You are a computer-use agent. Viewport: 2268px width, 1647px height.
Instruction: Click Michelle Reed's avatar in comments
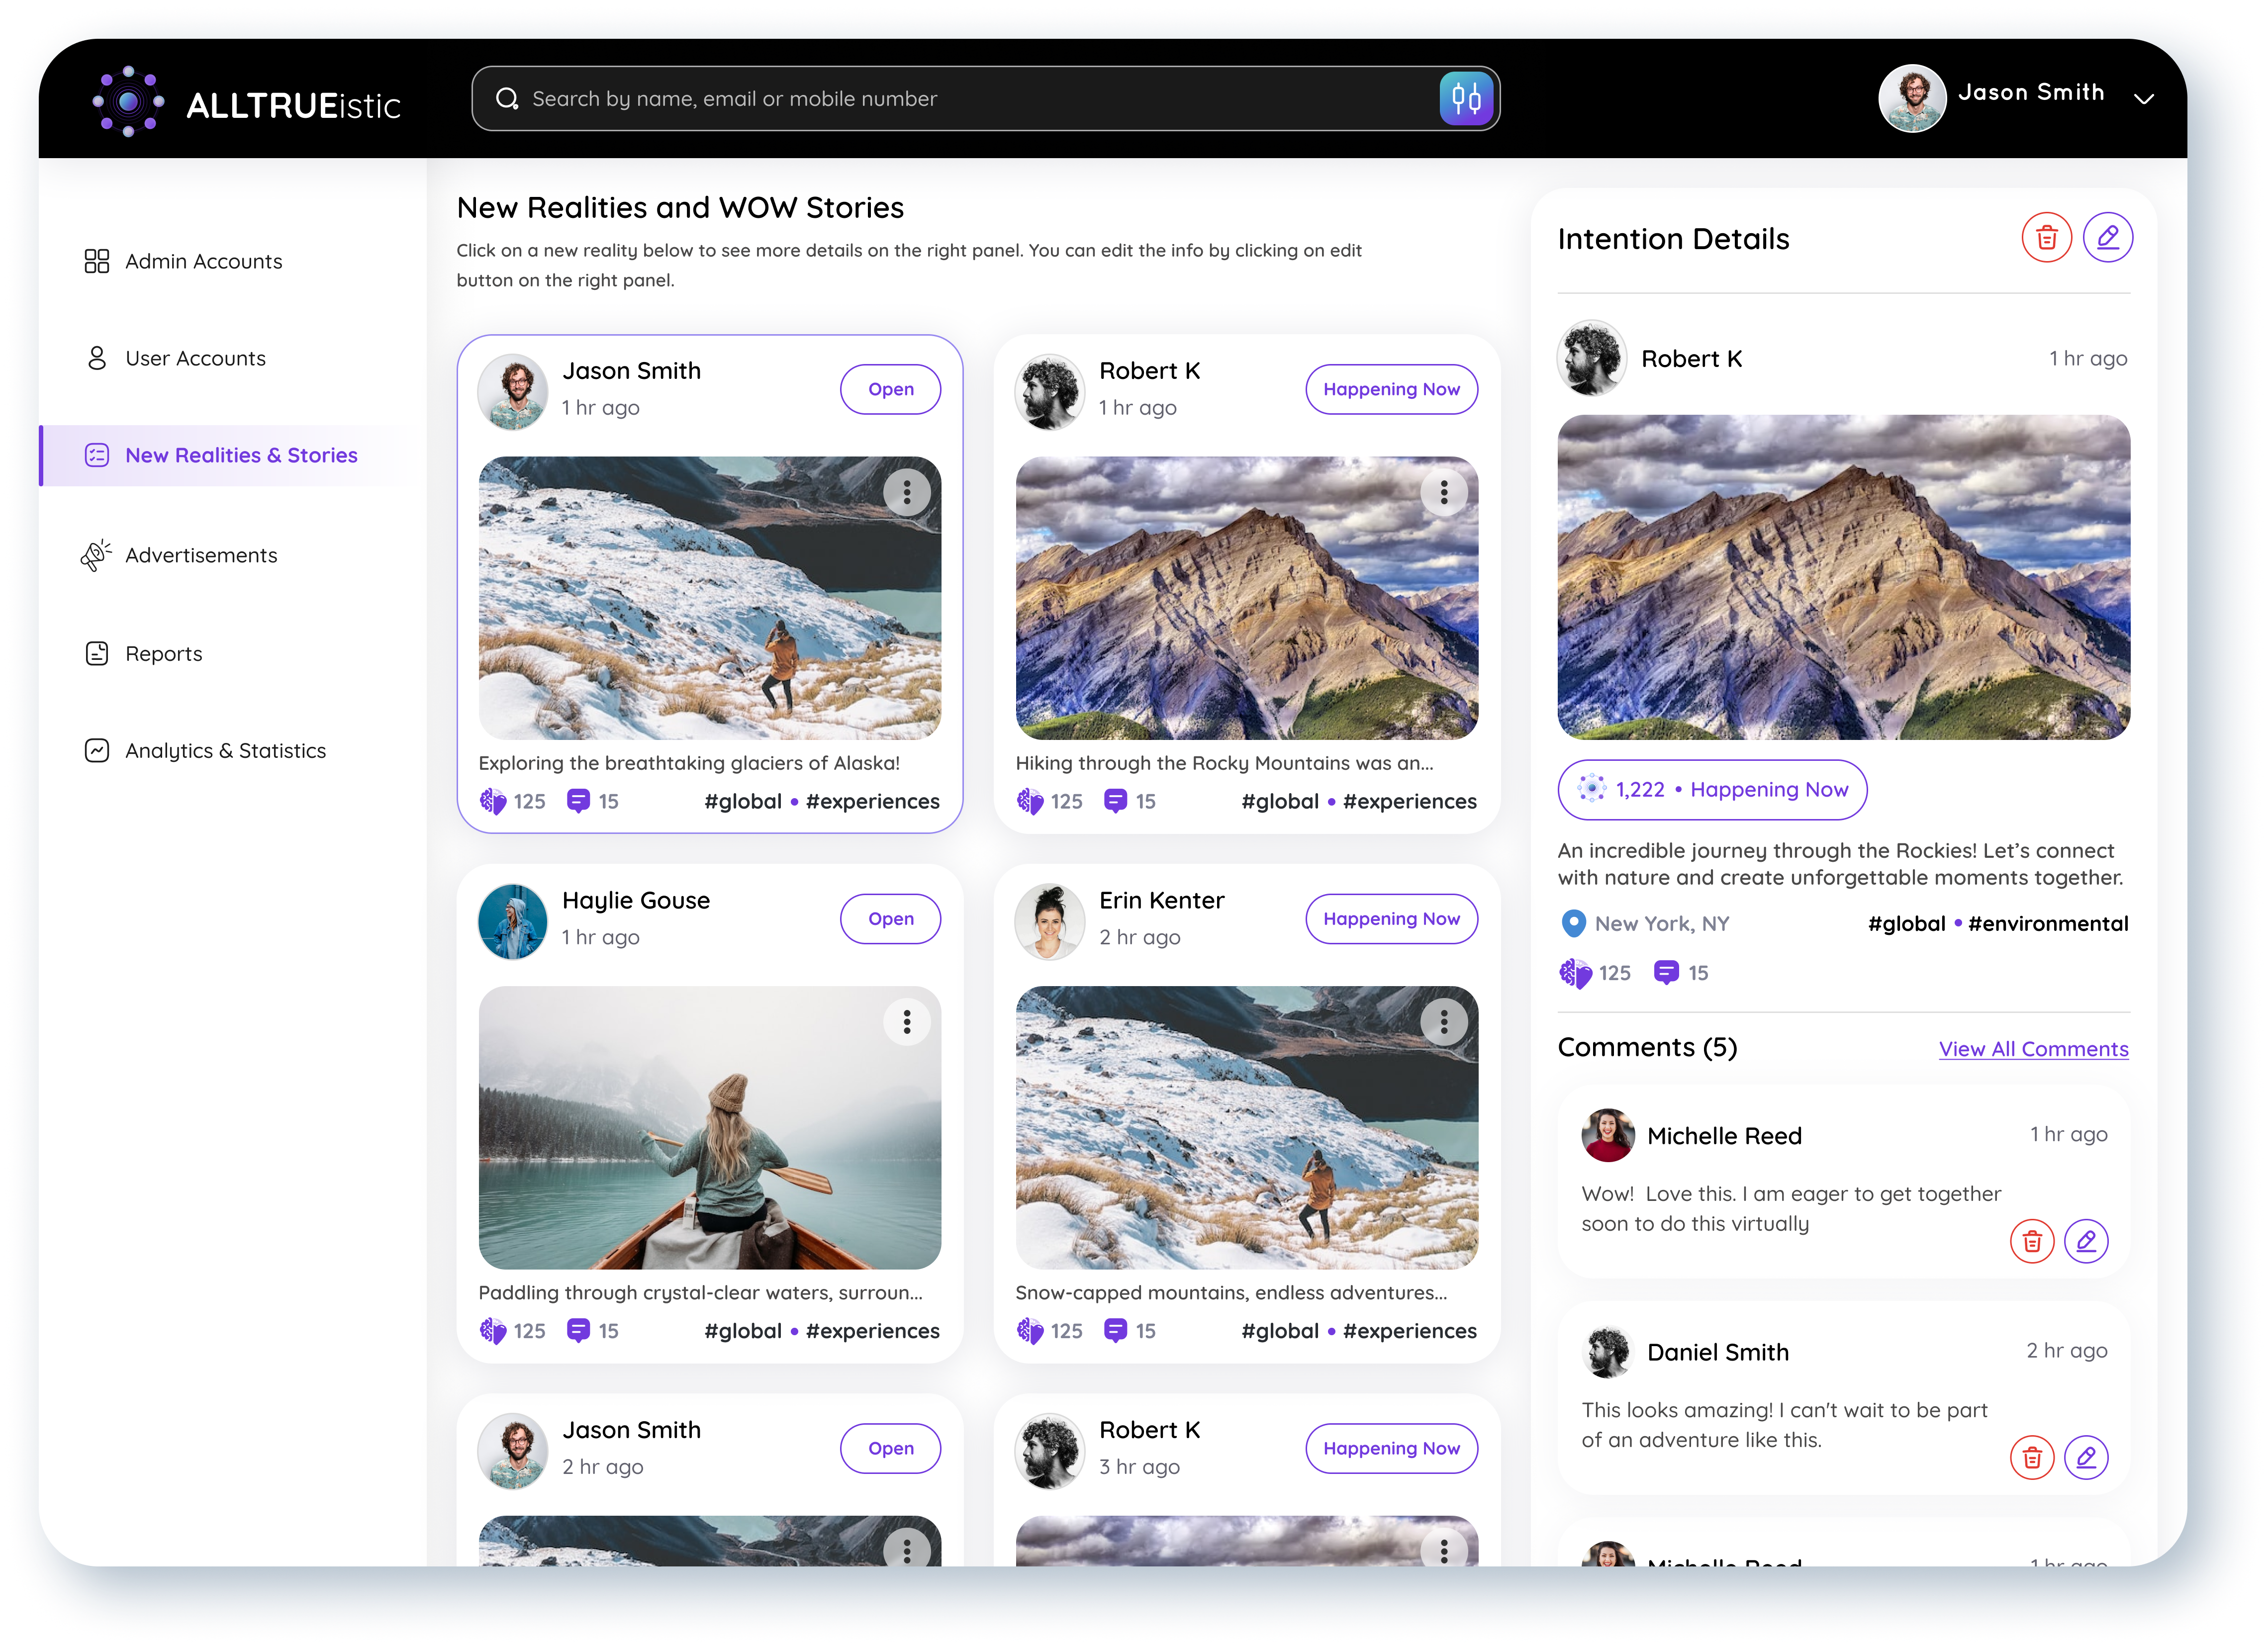(1607, 1135)
